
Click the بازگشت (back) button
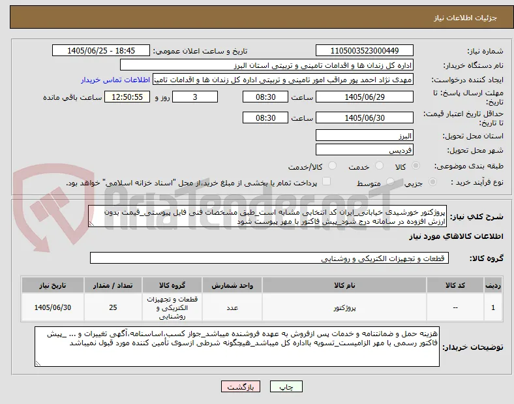pos(241,386)
